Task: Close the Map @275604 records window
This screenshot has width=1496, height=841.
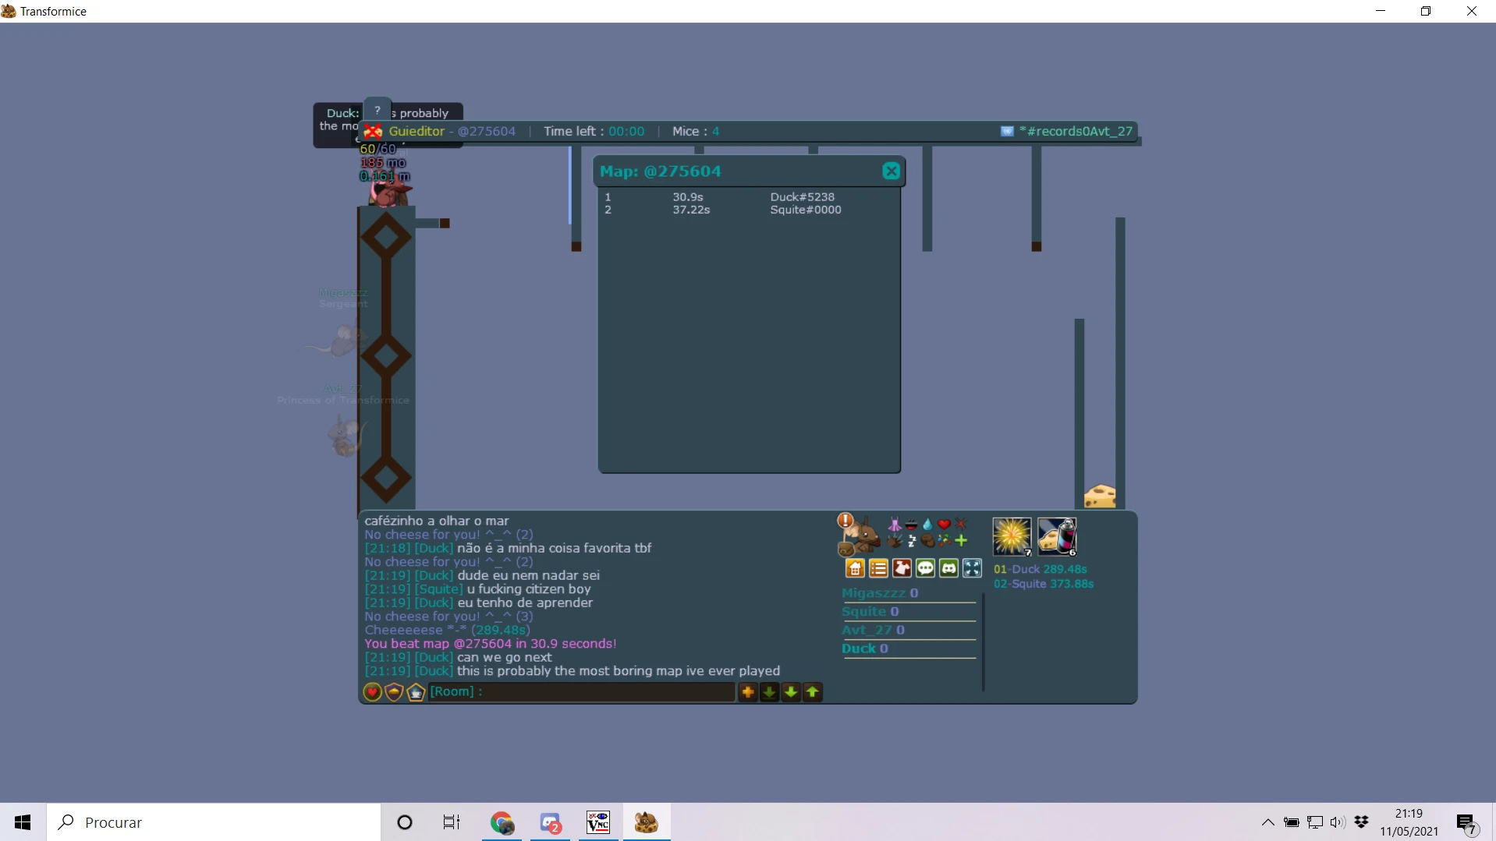Action: (x=891, y=171)
